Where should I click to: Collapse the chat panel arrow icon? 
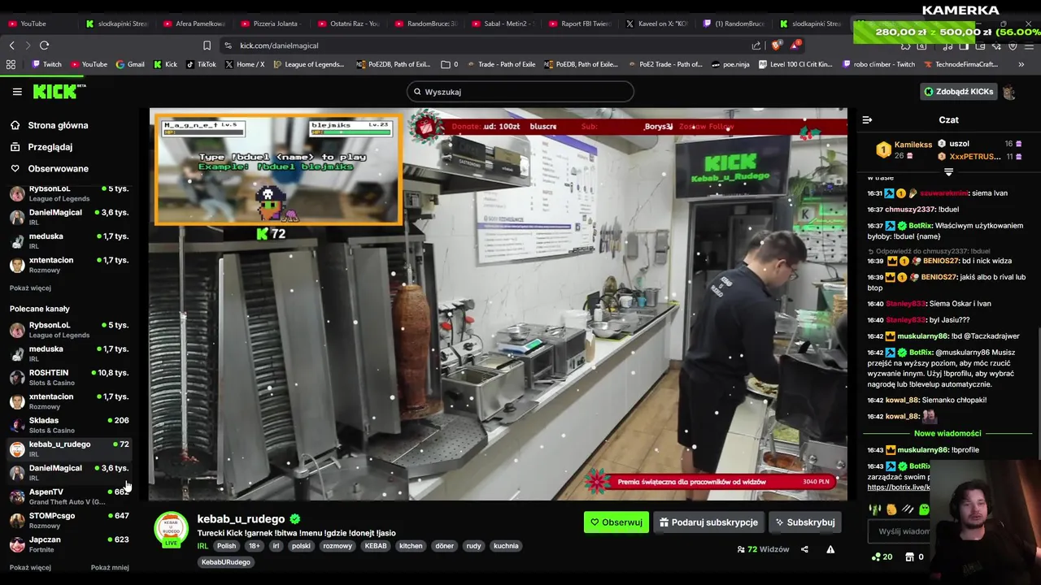[x=867, y=120]
